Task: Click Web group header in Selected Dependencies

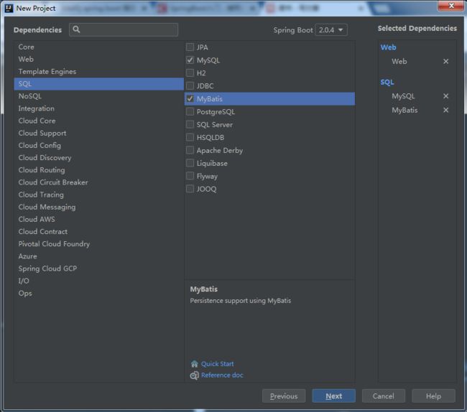Action: click(x=388, y=47)
